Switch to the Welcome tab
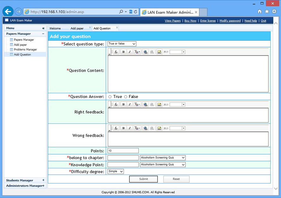Image resolution: width=281 pixels, height=198 pixels. click(x=55, y=28)
